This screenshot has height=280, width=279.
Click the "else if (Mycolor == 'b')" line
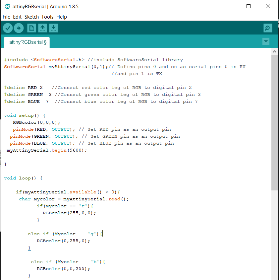click(x=68, y=262)
